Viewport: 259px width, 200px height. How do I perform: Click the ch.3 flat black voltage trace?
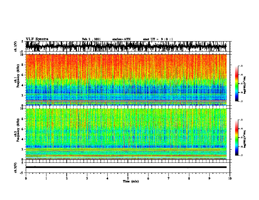click(x=126, y=167)
